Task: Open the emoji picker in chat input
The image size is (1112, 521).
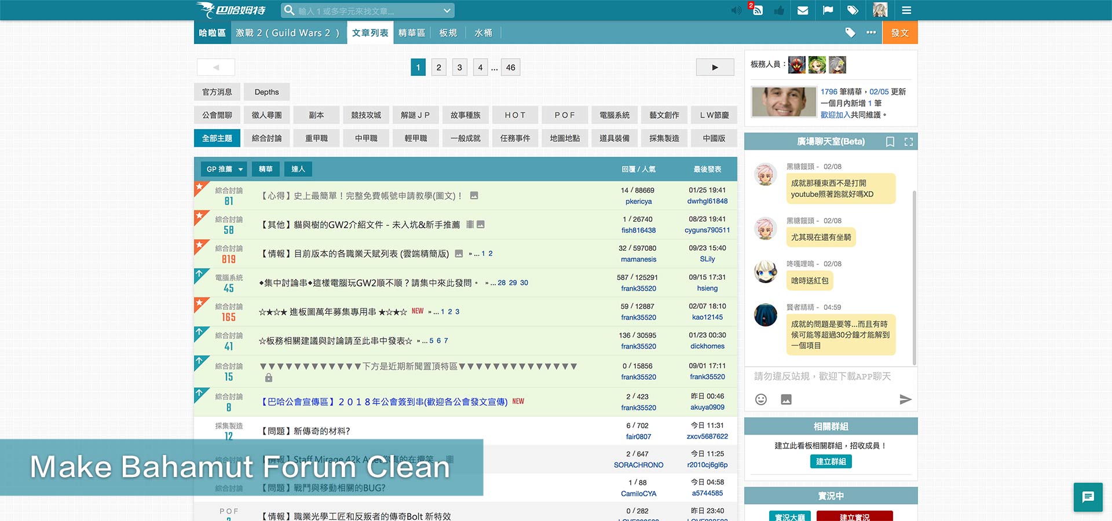Action: [760, 399]
